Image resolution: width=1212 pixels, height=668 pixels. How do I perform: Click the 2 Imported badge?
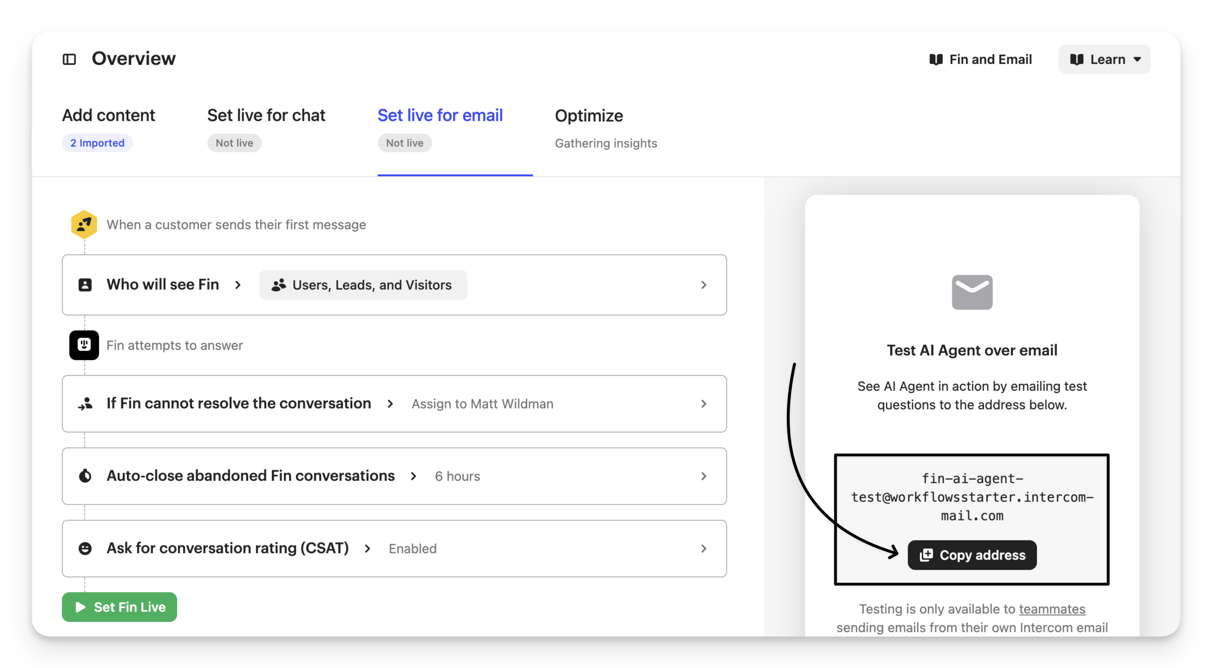pos(98,143)
